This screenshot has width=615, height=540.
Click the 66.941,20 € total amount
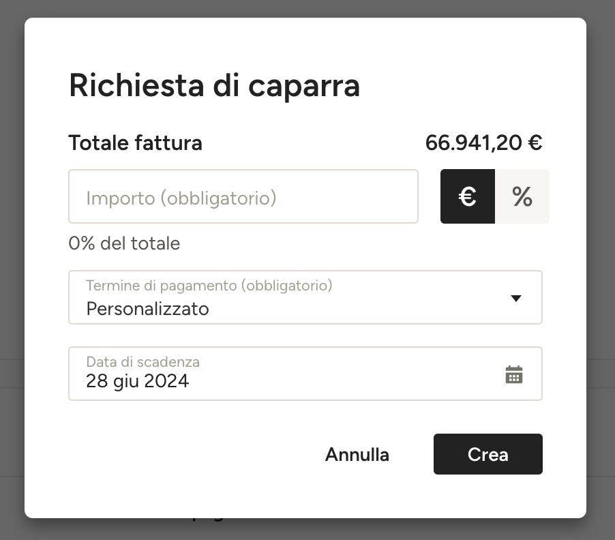tap(483, 142)
